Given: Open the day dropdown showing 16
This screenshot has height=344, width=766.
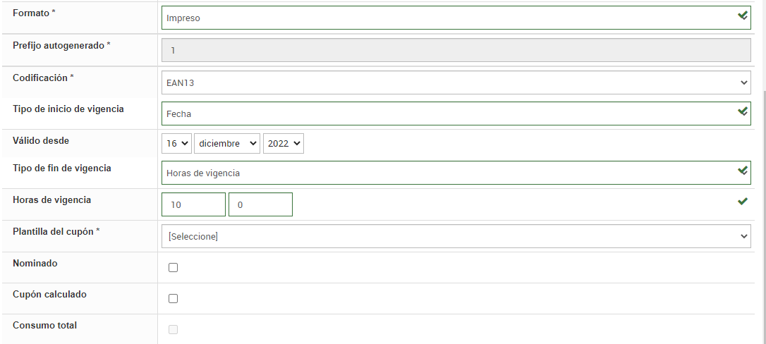Looking at the screenshot, I should pos(176,144).
